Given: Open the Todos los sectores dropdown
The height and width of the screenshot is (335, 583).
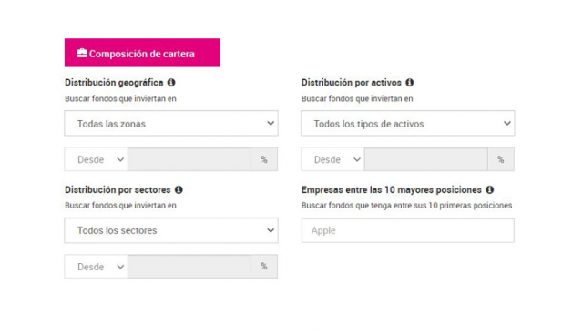Looking at the screenshot, I should pyautogui.click(x=171, y=230).
